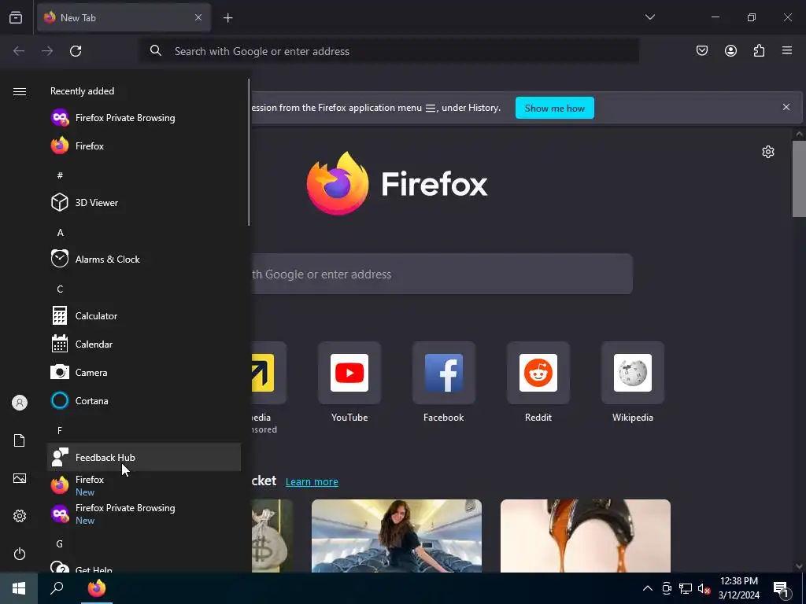
Task: Close the New Tab tab
Action: (198, 17)
